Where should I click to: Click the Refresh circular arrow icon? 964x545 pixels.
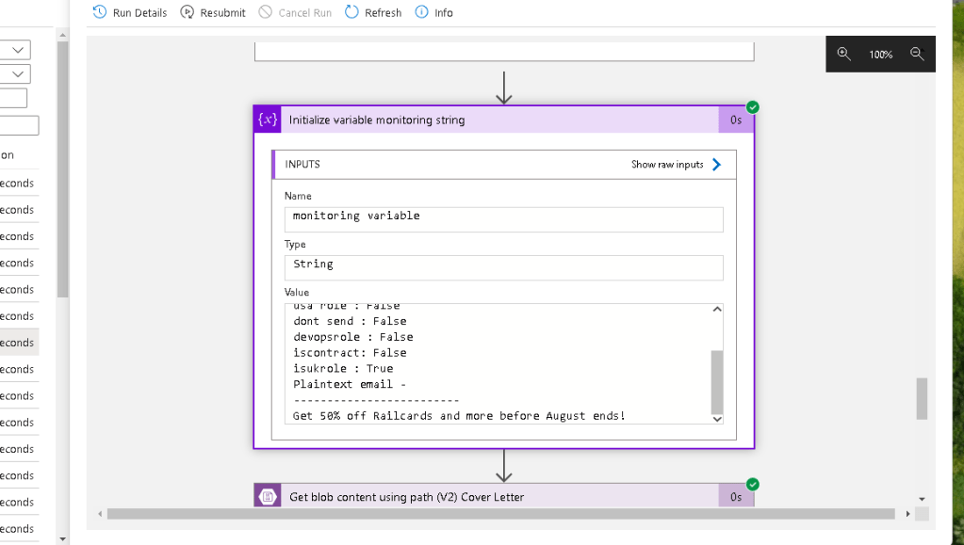(351, 12)
